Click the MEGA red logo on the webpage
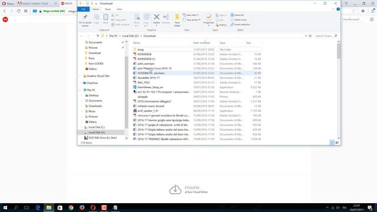This screenshot has width=377, height=212. pyautogui.click(x=5, y=19)
